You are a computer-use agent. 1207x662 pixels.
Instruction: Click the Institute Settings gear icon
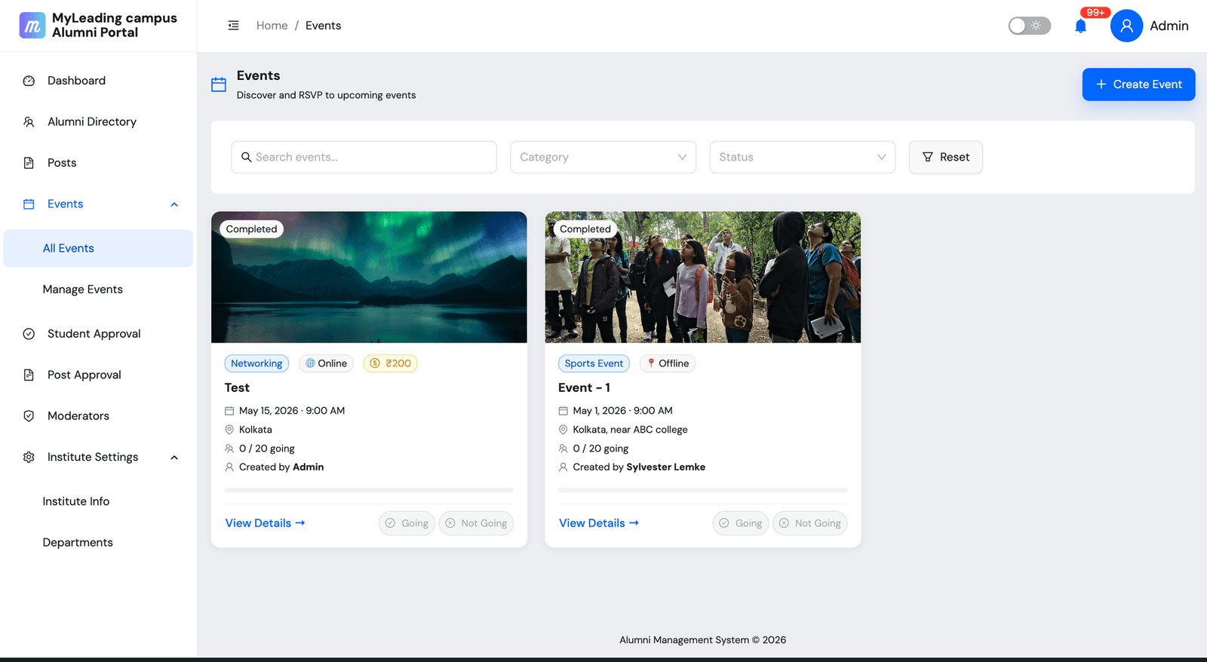(29, 457)
